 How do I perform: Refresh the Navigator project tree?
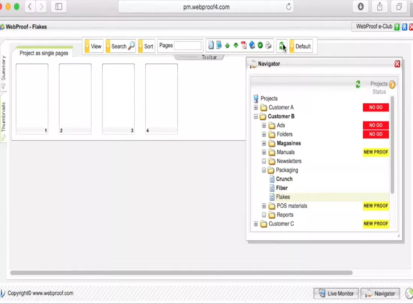coord(358,84)
